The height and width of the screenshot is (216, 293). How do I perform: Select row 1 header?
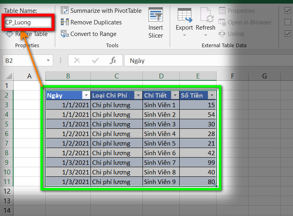click(x=6, y=86)
